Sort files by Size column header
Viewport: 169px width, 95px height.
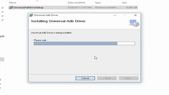(x=124, y=3)
